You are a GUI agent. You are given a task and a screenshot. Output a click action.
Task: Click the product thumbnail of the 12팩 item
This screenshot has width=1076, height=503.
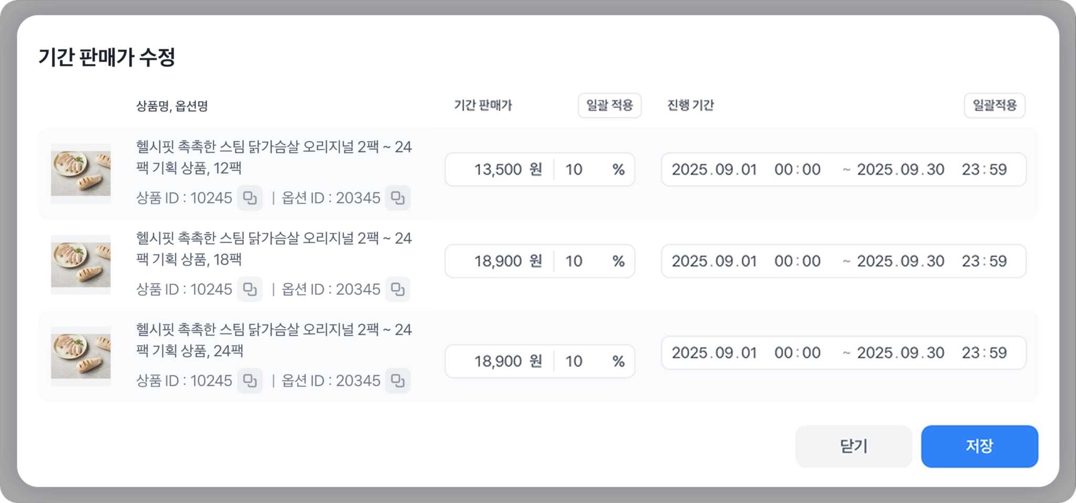80,173
